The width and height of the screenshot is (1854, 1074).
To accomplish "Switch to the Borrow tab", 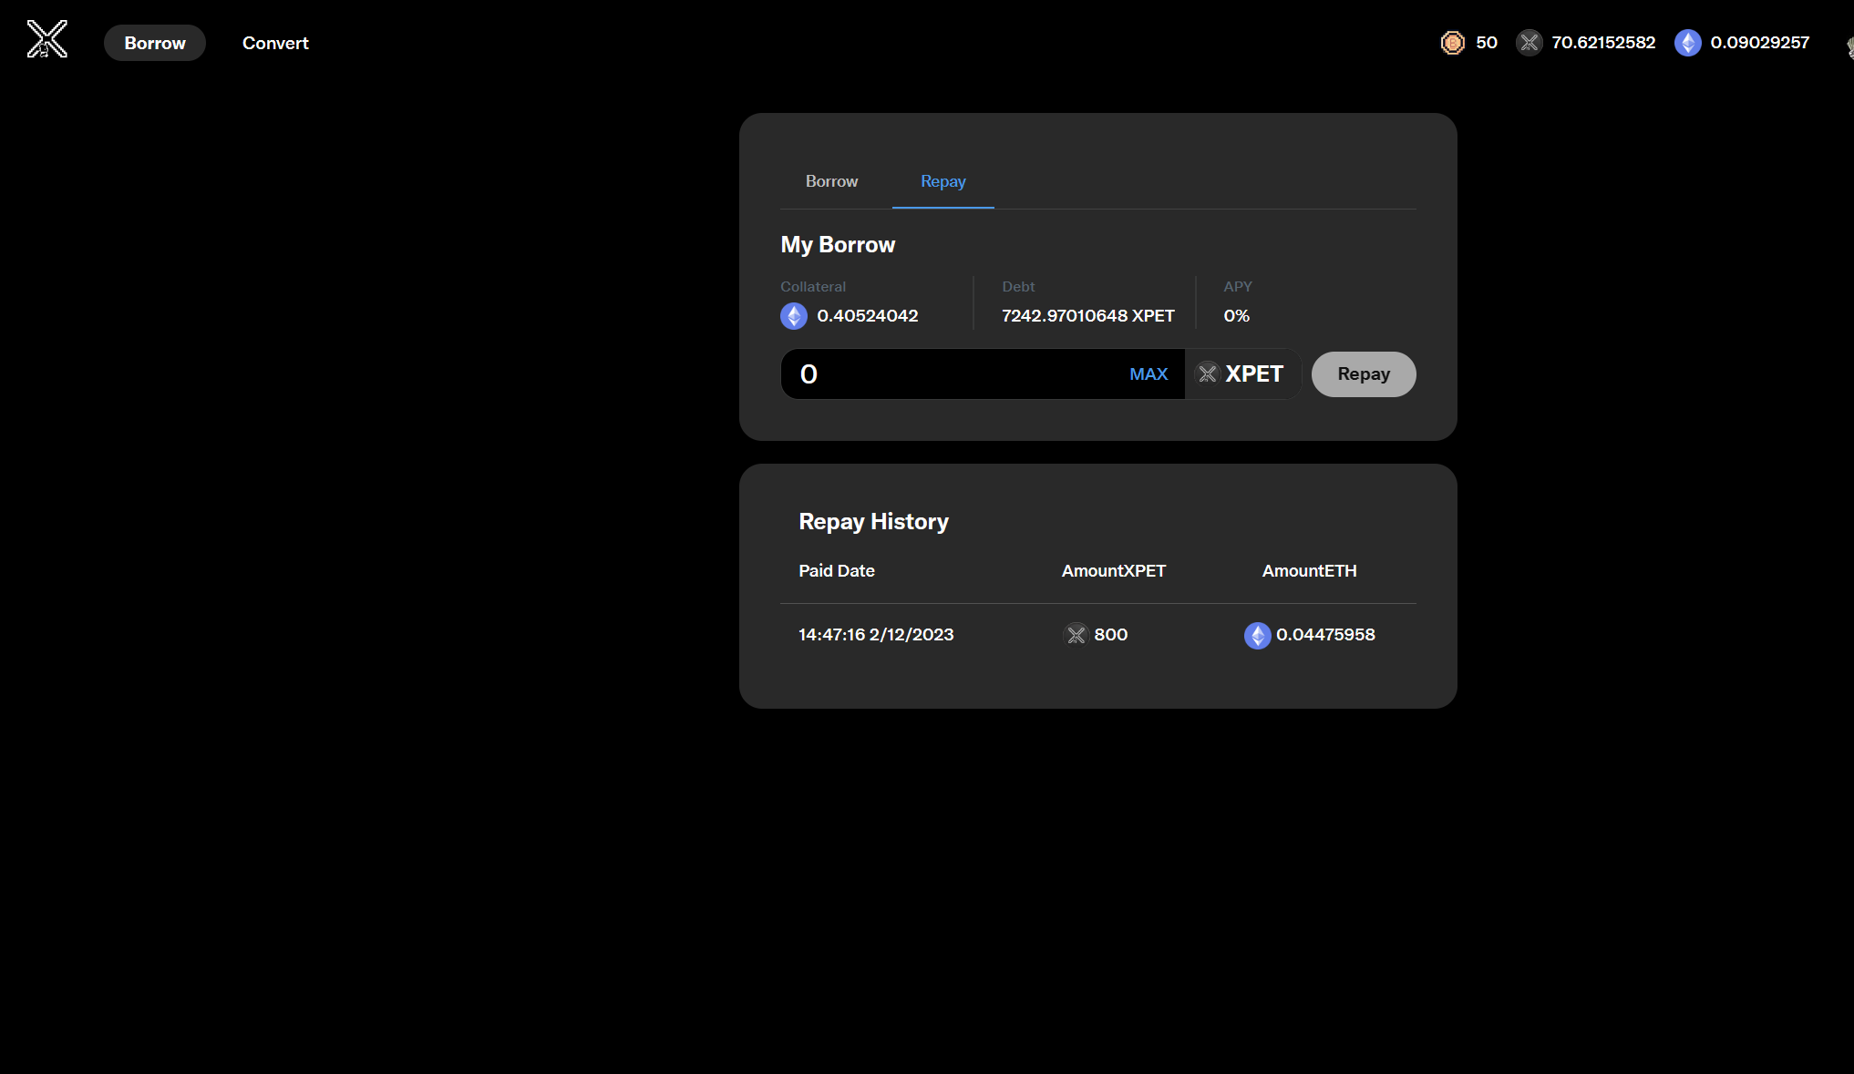I will tap(831, 181).
